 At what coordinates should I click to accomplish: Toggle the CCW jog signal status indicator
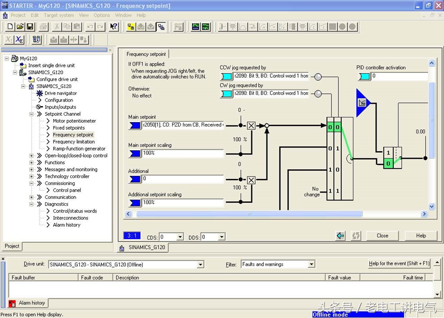[318, 77]
